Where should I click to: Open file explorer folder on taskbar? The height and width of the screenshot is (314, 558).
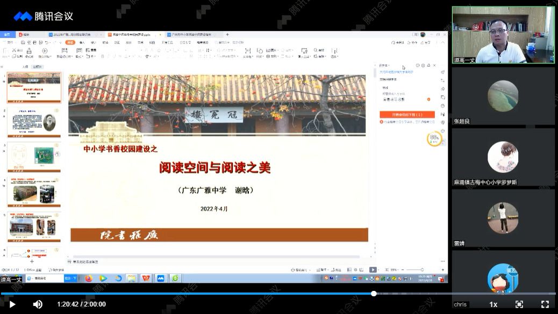(x=131, y=279)
